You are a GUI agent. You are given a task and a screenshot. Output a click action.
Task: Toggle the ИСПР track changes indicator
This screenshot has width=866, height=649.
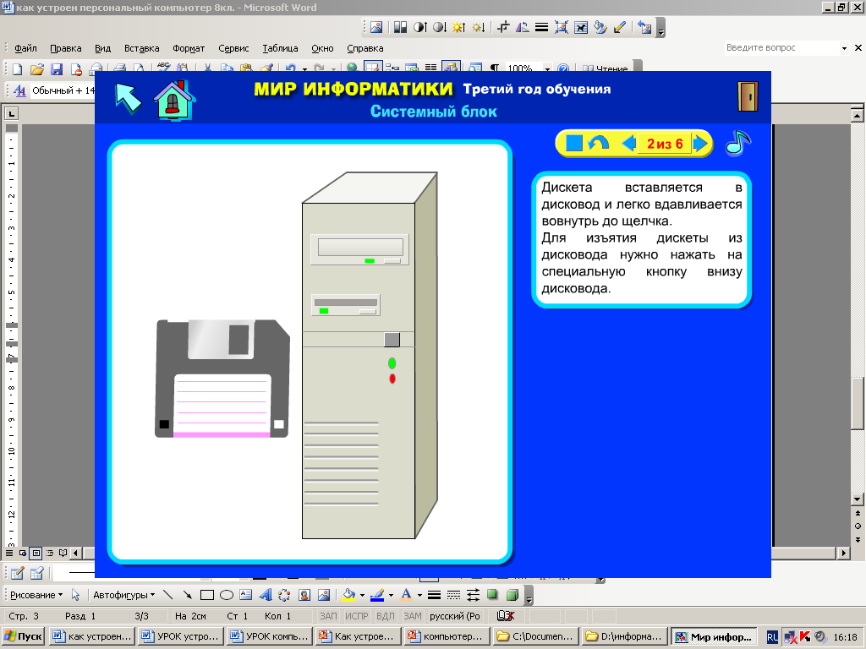[357, 616]
